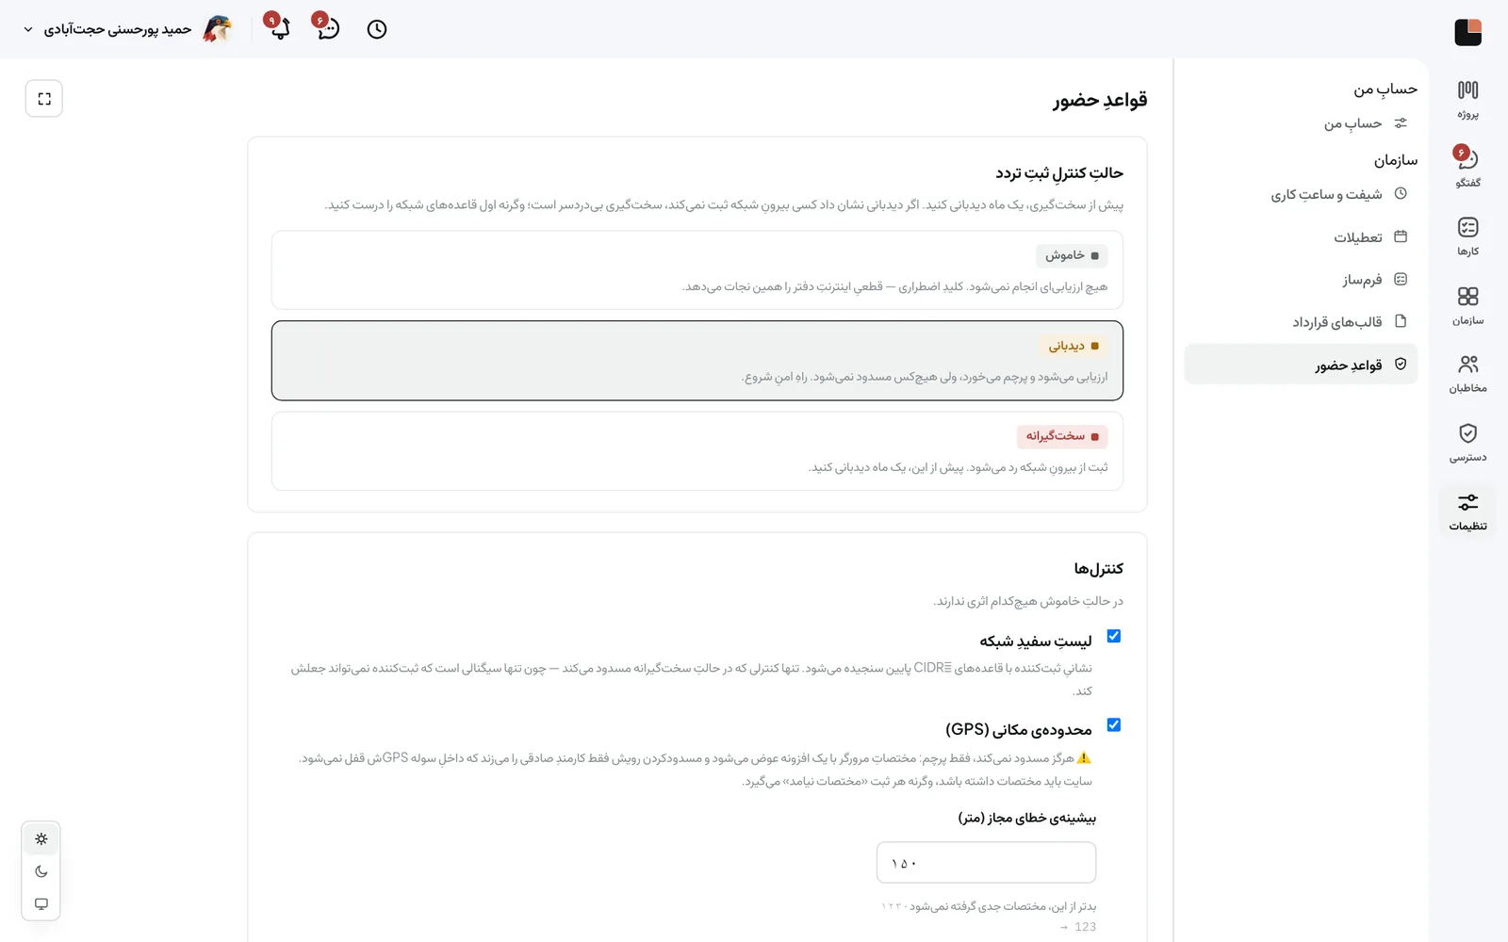Uncheck the لیستِ سفیدِ شبکه checkbox

tap(1114, 636)
